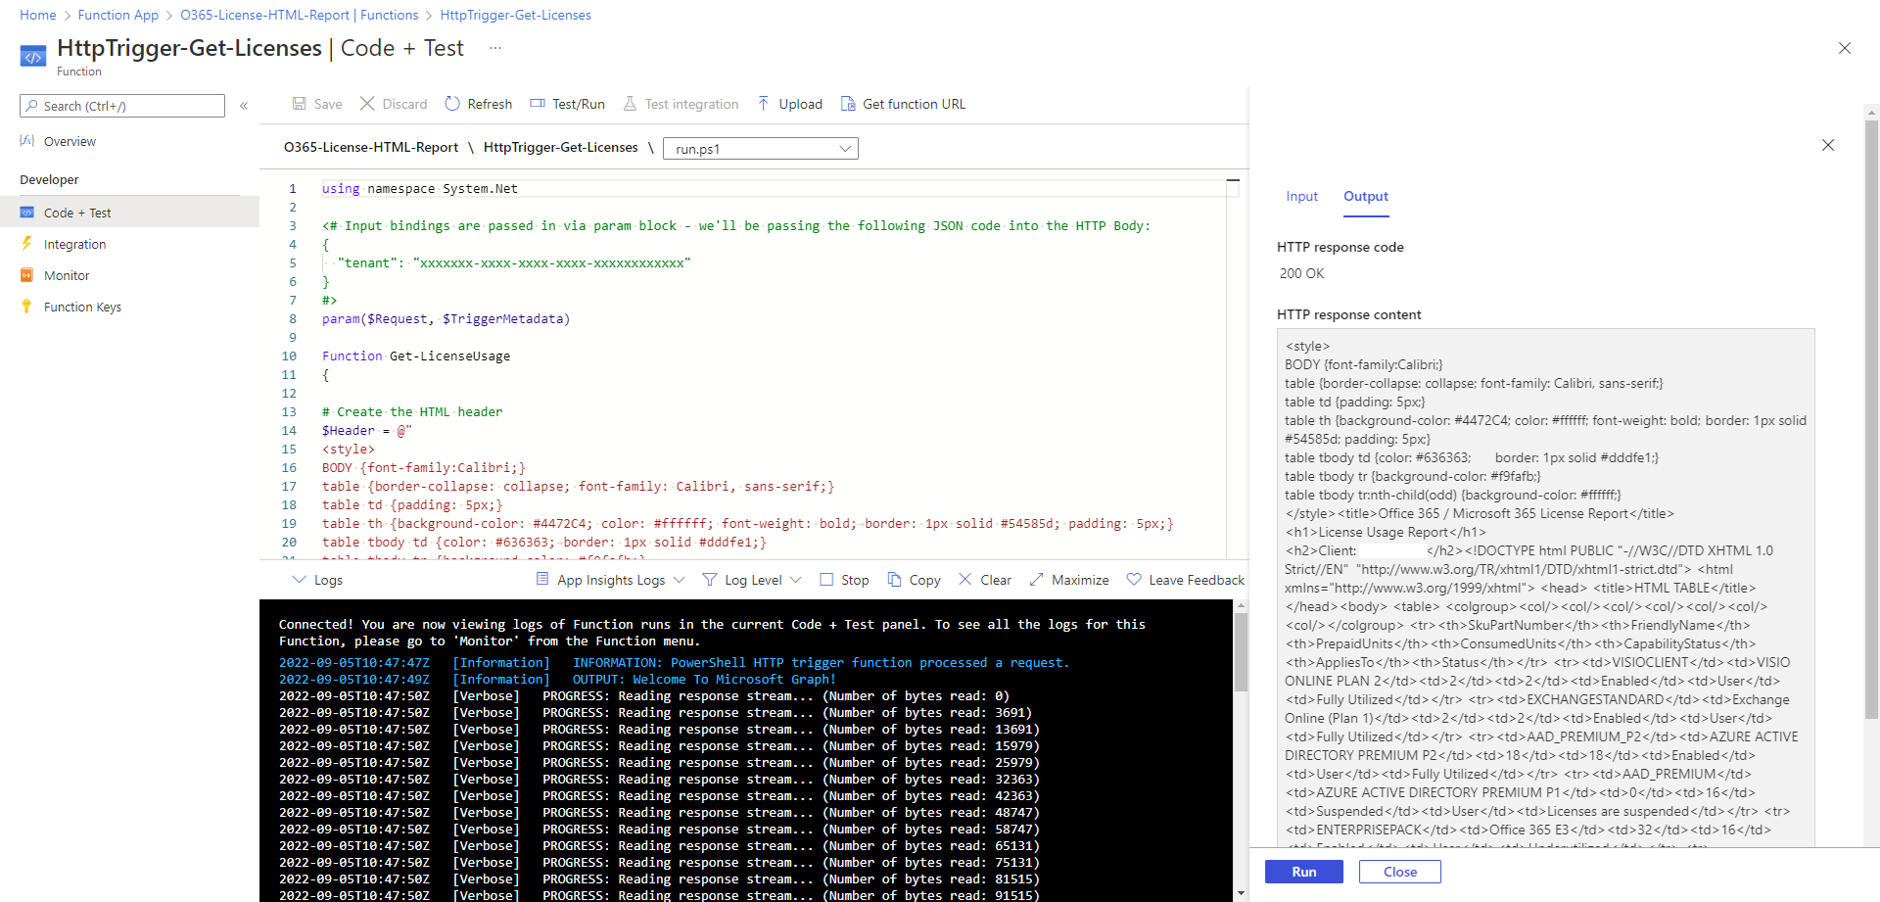Select the Output tab
This screenshot has height=902, width=1880.
click(1366, 196)
